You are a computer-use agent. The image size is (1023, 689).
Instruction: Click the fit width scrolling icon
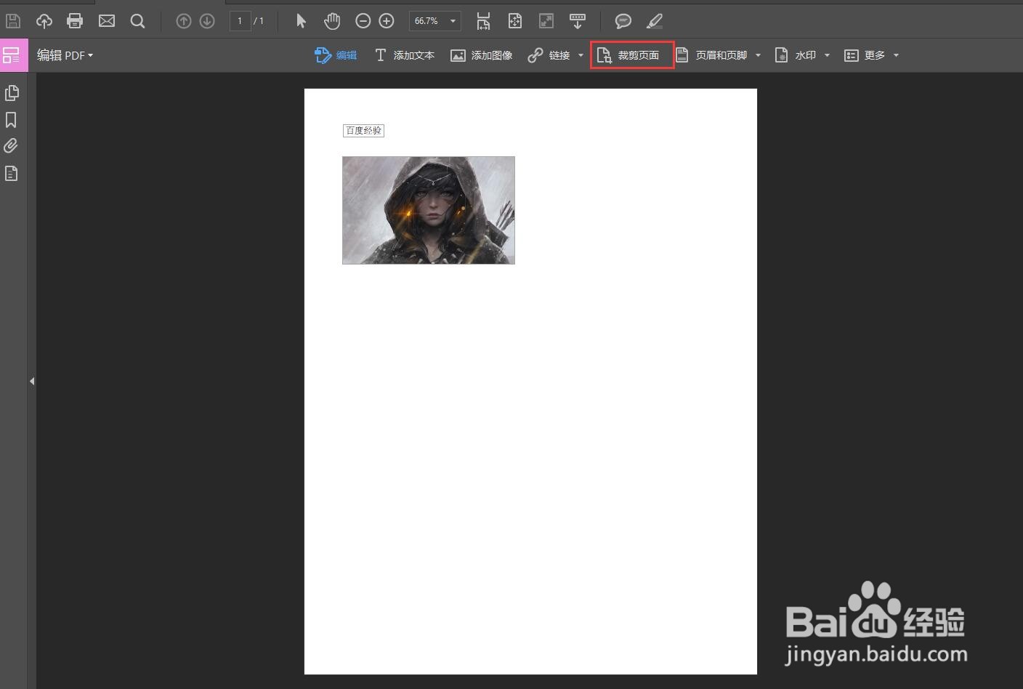click(483, 21)
